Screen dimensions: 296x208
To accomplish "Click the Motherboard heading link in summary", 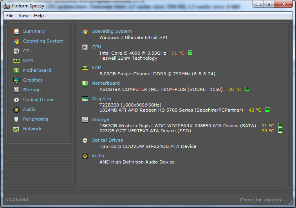I will [106, 84].
